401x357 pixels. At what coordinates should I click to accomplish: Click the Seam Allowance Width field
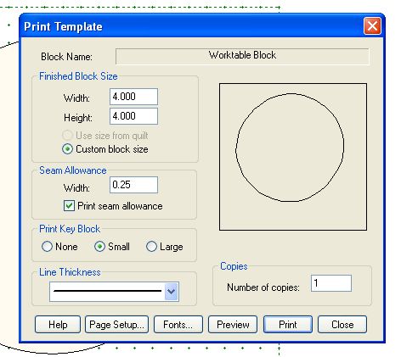tap(133, 185)
